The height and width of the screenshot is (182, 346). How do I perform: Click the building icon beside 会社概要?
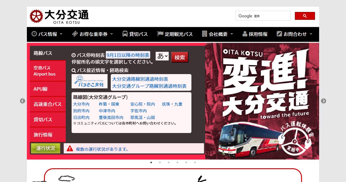205,34
